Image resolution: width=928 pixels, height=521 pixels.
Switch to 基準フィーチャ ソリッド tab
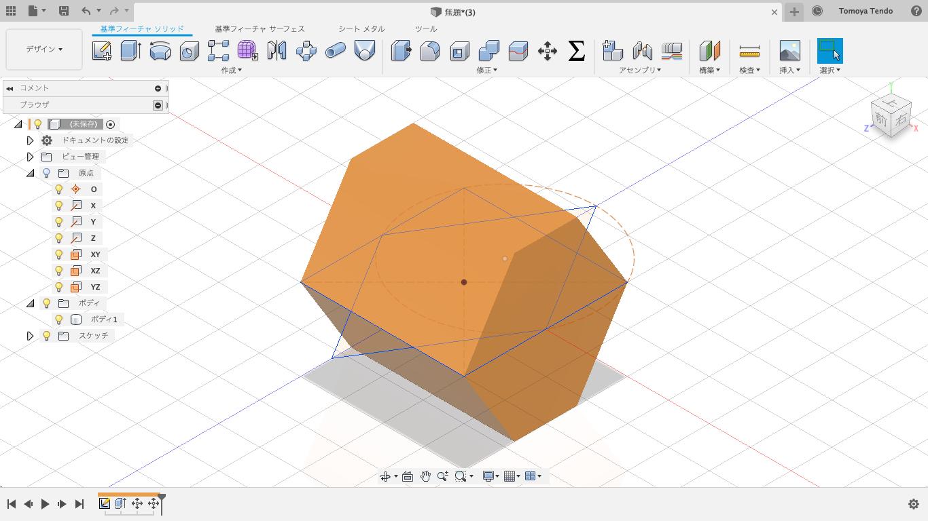[x=142, y=28]
